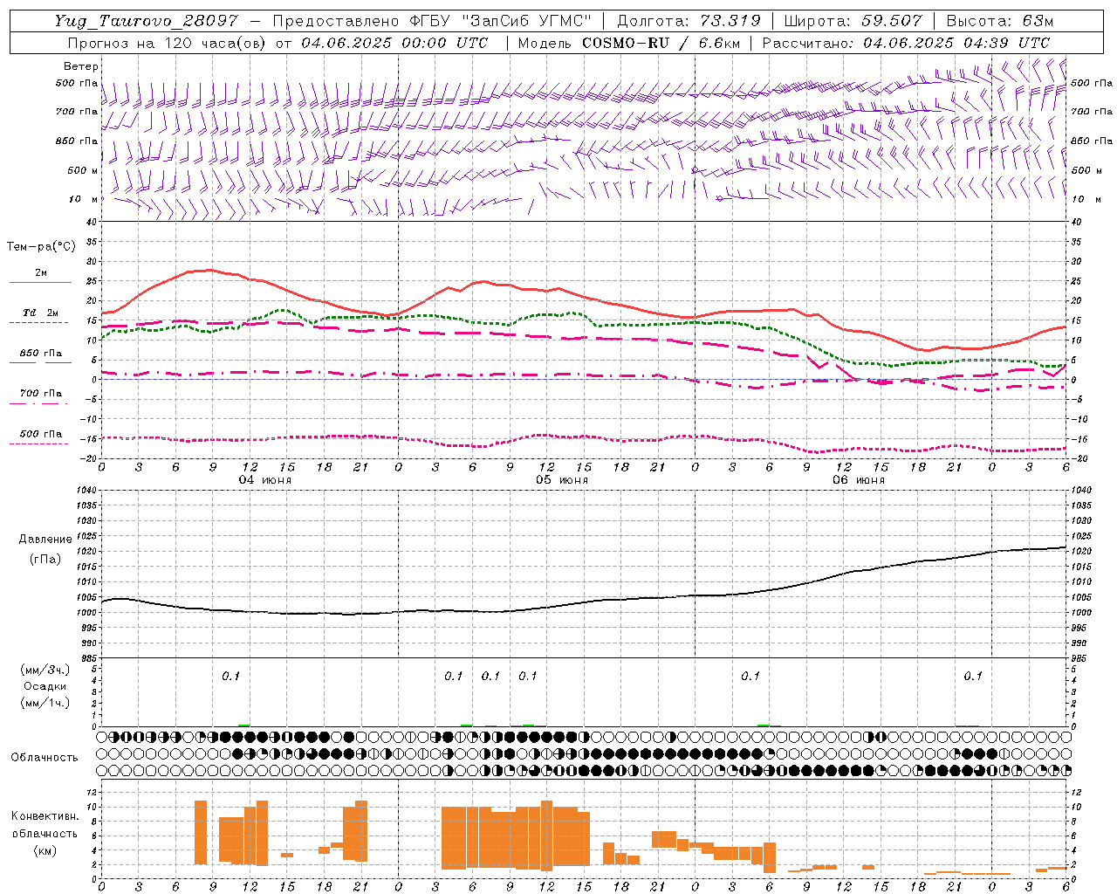The height and width of the screenshot is (894, 1117).
Task: Select the provider text ФГБУ "ЗапСиб УГМС"
Action: click(x=501, y=21)
